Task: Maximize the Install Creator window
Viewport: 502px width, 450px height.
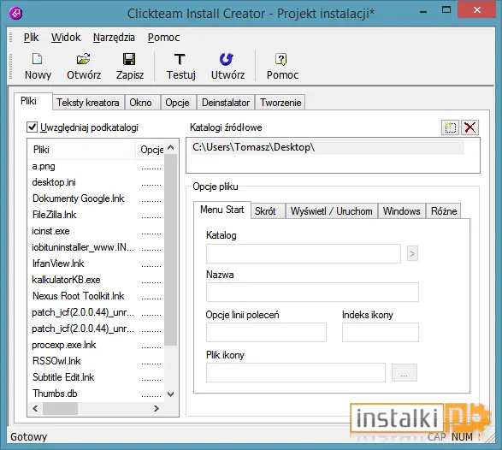Action: click(446, 10)
